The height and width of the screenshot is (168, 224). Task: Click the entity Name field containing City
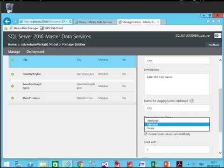click(x=177, y=61)
